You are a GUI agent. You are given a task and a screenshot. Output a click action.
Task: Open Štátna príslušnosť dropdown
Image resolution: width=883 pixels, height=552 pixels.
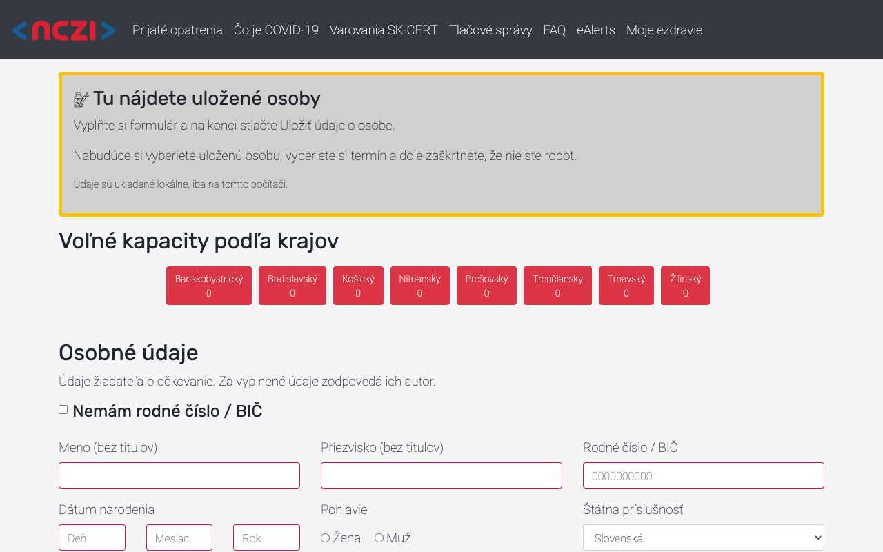click(704, 538)
